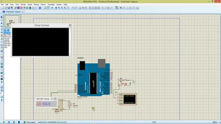The image size is (221, 124).
Task: Select POT-HG in the device list
Action: pyautogui.click(x=7, y=46)
